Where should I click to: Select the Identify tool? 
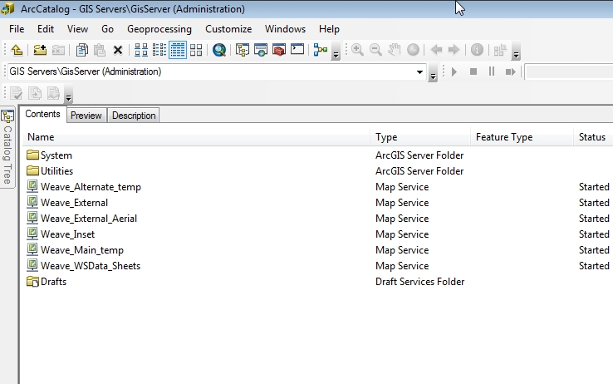coord(477,50)
